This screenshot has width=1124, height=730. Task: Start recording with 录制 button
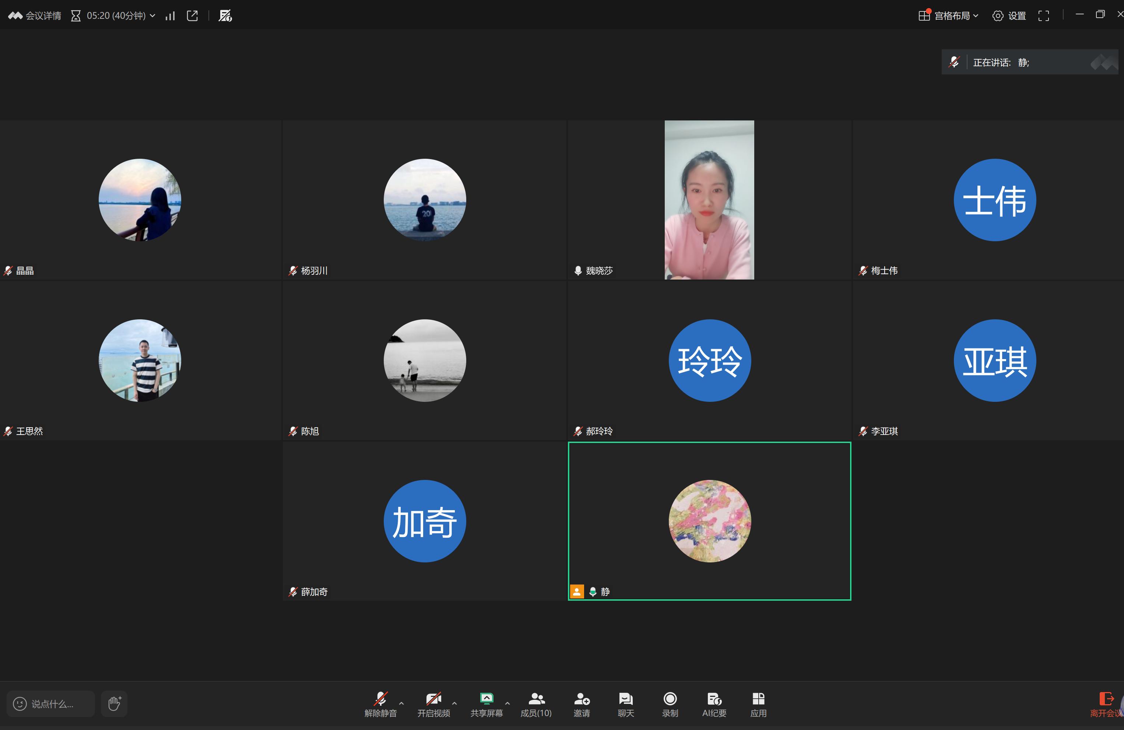pos(670,704)
